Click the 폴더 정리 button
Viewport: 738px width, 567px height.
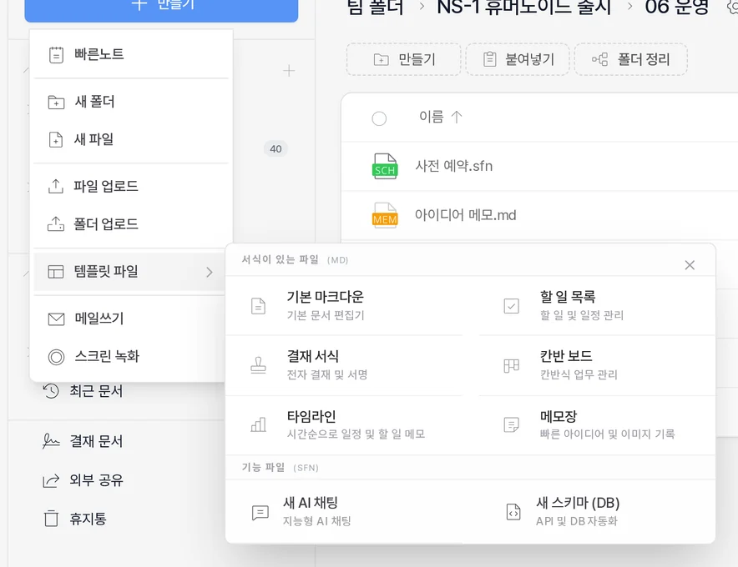pos(631,59)
